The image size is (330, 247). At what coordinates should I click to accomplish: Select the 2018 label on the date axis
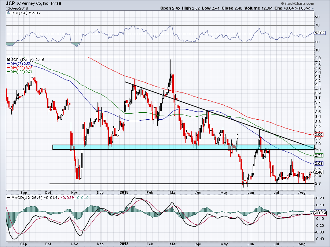click(x=124, y=192)
